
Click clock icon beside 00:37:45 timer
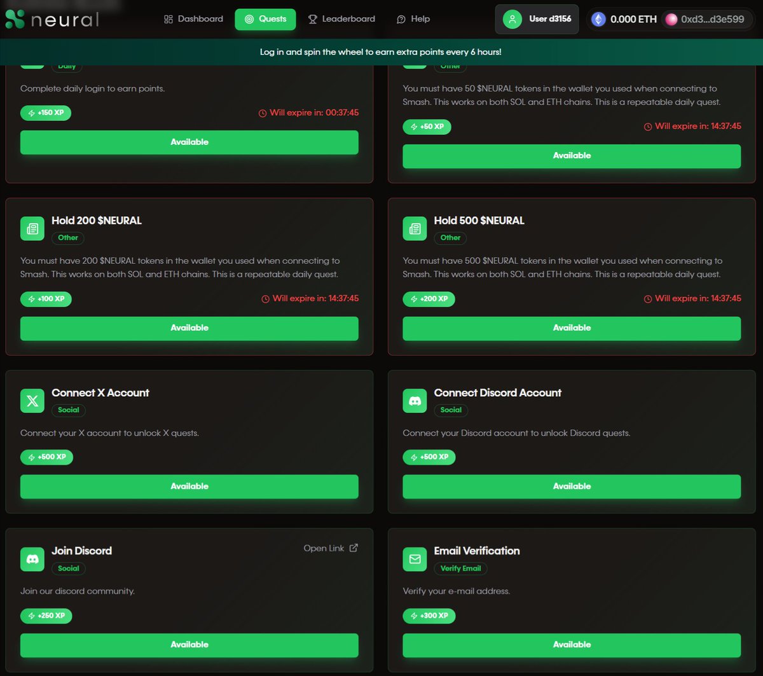[x=263, y=113]
